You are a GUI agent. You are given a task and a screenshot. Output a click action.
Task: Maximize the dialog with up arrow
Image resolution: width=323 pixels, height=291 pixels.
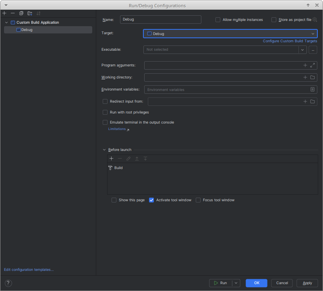click(308, 5)
